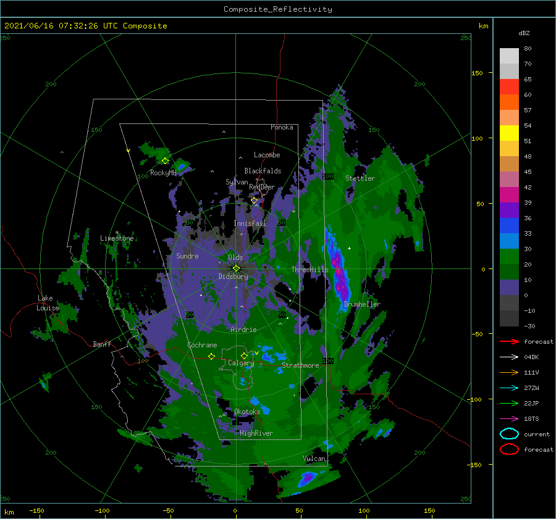Select the Airdrie label
Viewport: 556px width, 519px height.
(243, 330)
